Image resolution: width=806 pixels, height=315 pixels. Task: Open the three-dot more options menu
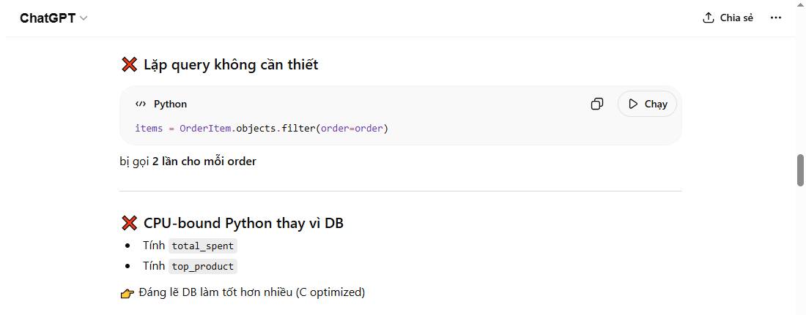tap(776, 18)
